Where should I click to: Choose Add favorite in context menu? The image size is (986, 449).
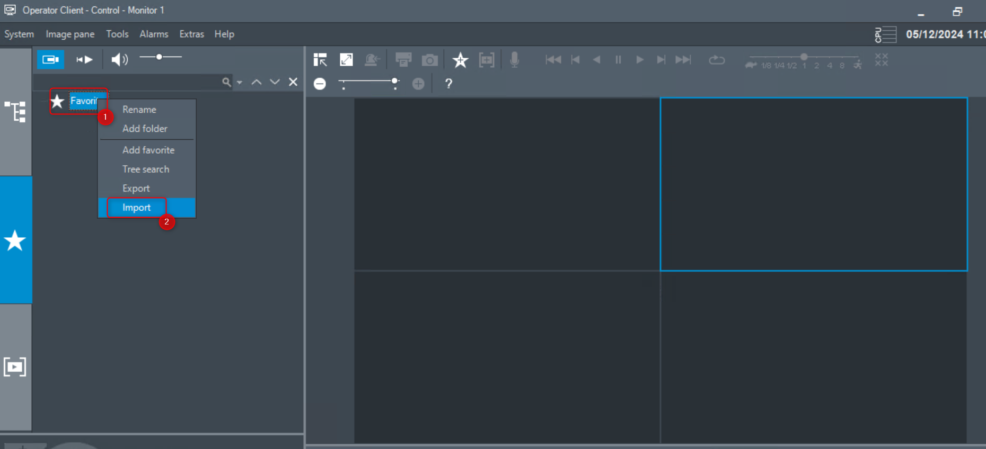point(148,150)
